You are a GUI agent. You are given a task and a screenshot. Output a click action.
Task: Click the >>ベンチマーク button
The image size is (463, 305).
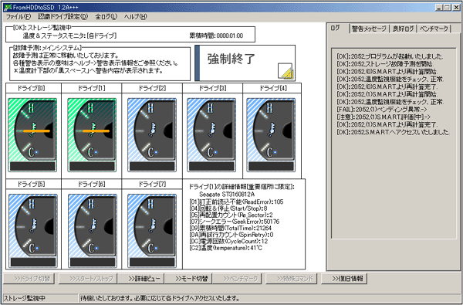coord(237,279)
